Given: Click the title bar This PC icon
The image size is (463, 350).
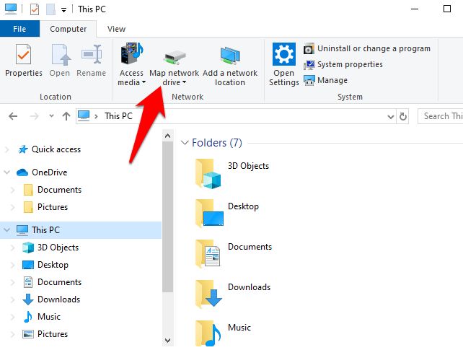Looking at the screenshot, I should click(11, 9).
